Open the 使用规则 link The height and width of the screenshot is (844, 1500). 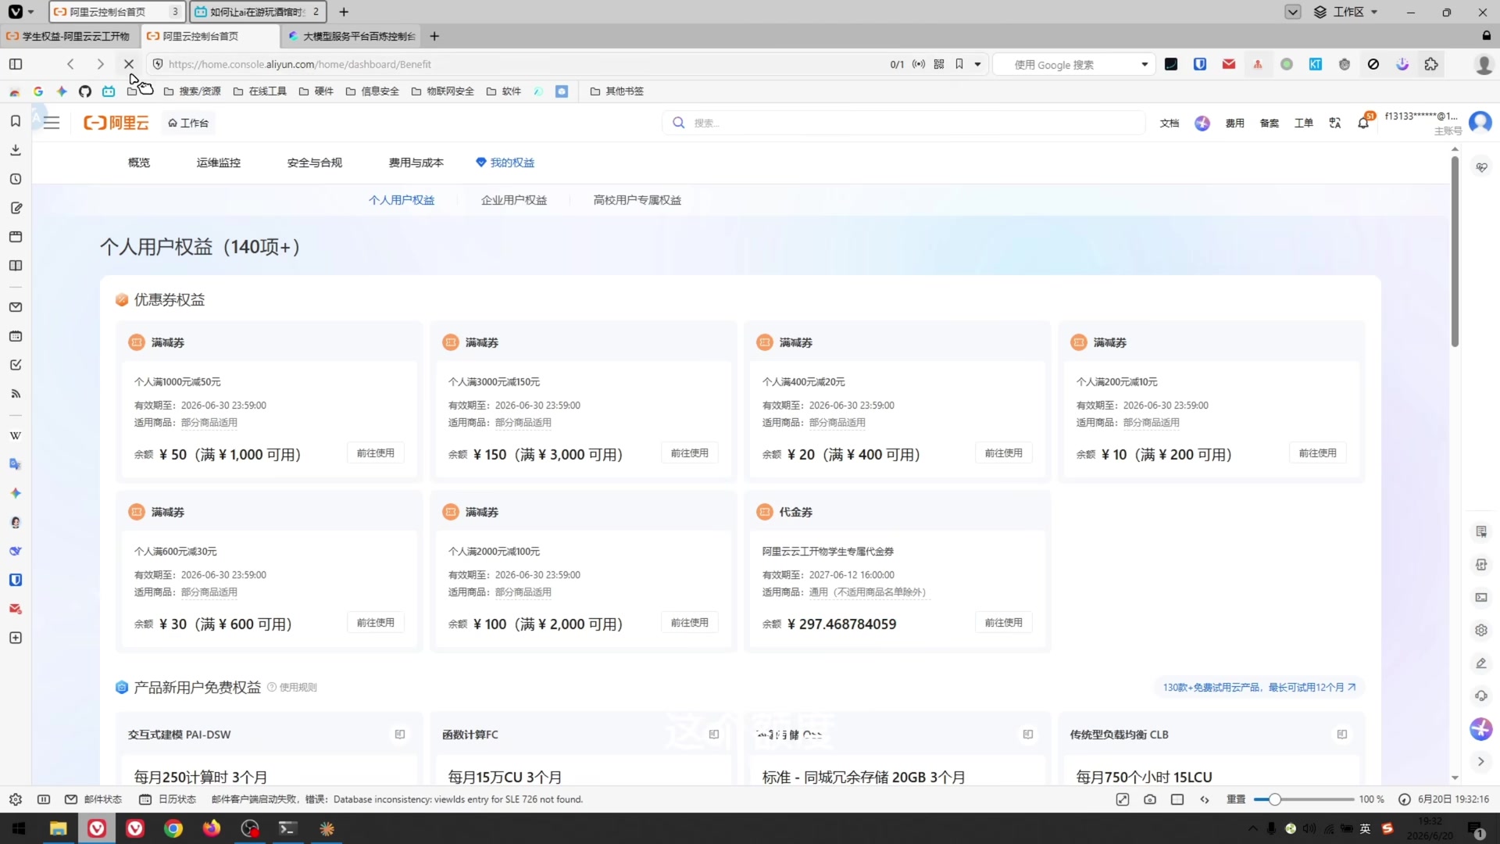click(x=293, y=688)
